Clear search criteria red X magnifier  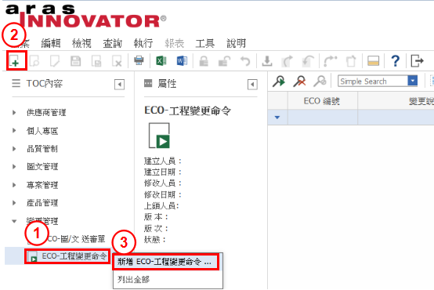[299, 82]
